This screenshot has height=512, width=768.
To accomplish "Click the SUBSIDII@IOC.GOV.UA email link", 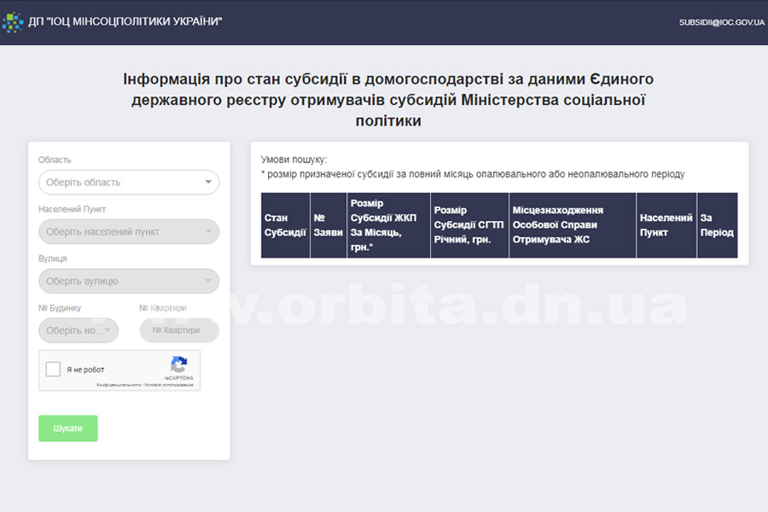I will coord(721,22).
